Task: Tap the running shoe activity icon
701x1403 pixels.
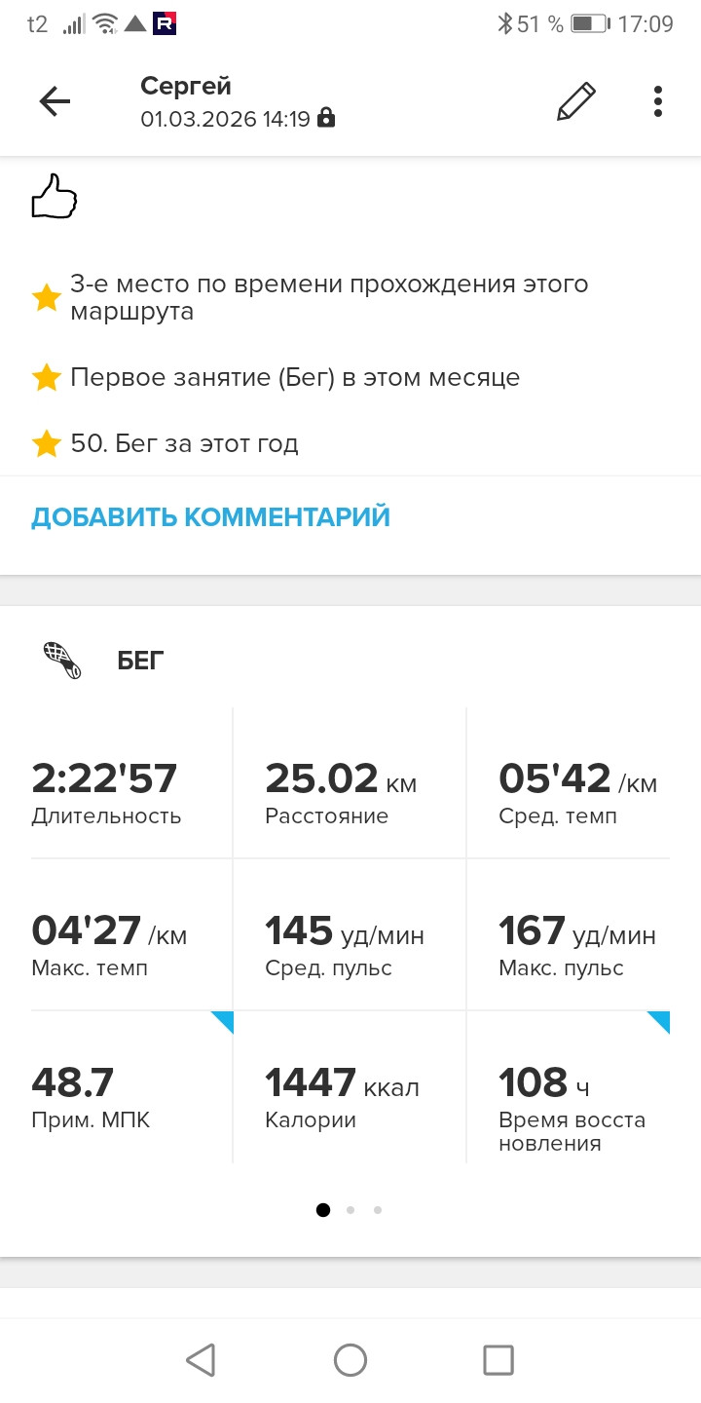Action: click(62, 660)
